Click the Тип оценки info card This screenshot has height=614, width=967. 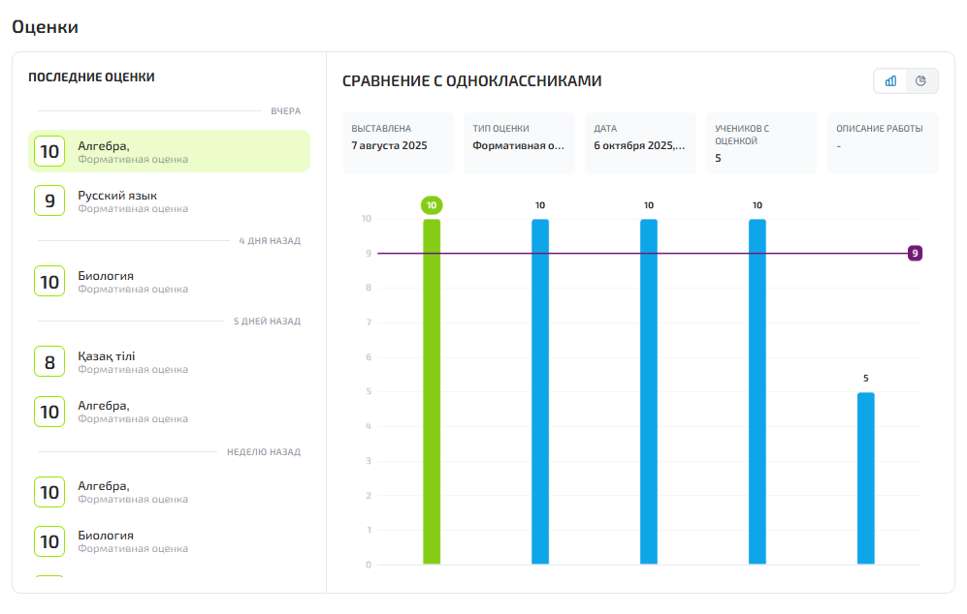[519, 143]
